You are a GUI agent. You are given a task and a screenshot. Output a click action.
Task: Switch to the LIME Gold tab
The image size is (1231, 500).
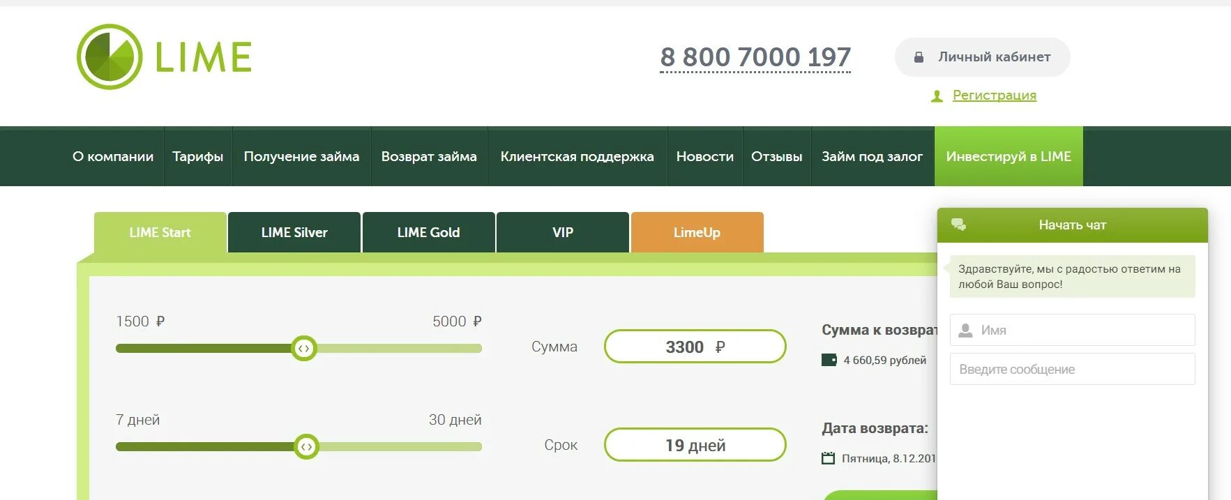pos(428,232)
